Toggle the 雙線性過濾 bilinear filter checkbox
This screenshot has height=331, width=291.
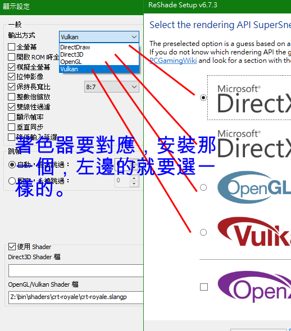coord(11,107)
